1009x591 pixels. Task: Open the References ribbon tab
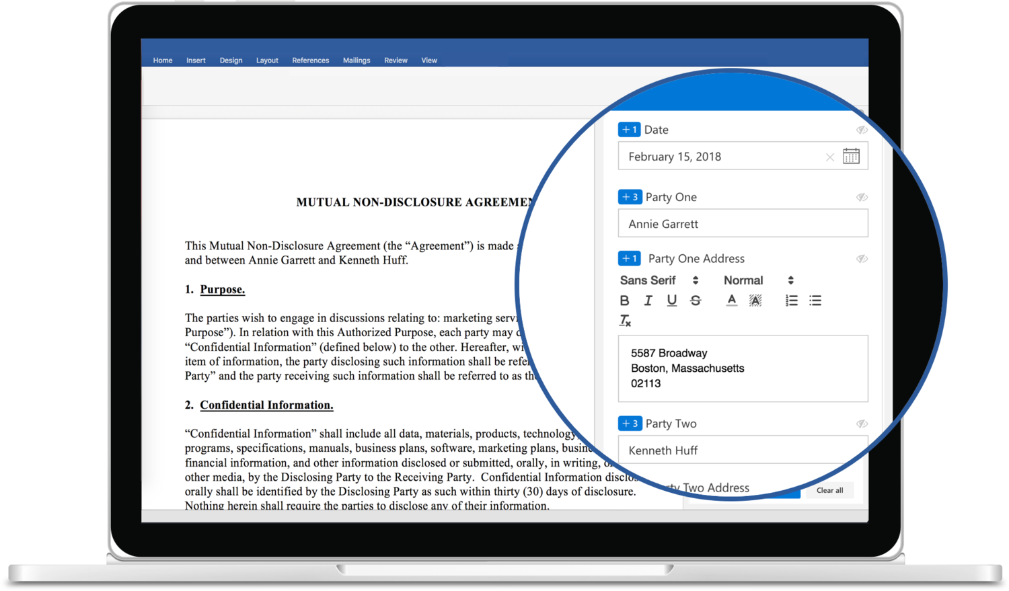(x=311, y=61)
